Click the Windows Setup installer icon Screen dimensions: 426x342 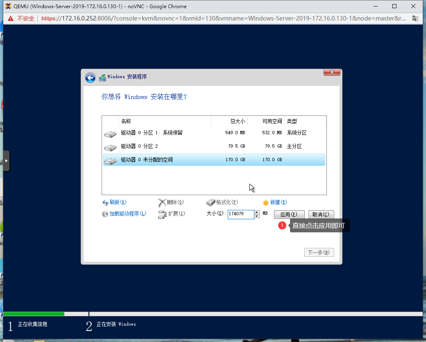point(102,78)
